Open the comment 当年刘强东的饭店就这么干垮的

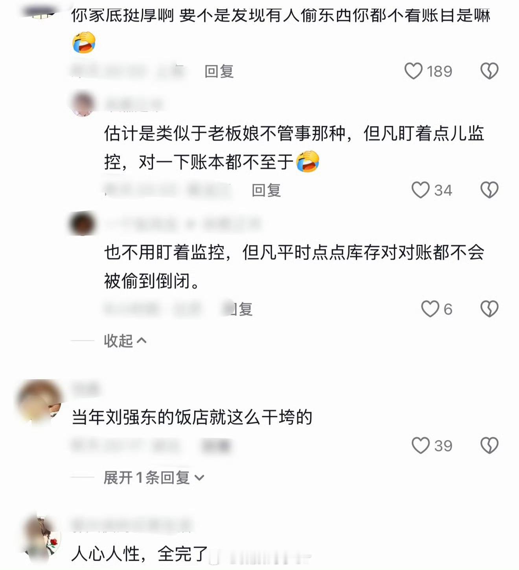point(192,417)
